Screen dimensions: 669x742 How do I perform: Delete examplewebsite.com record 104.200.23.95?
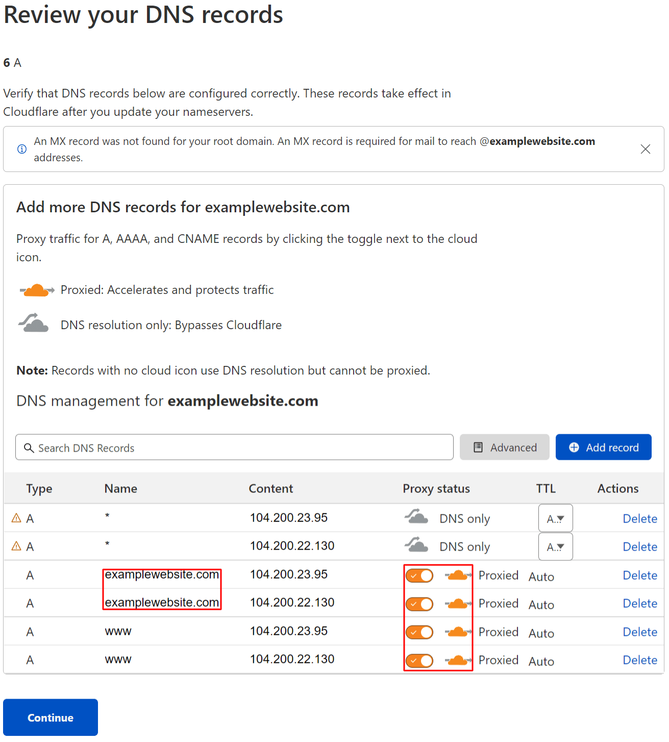[x=640, y=575]
